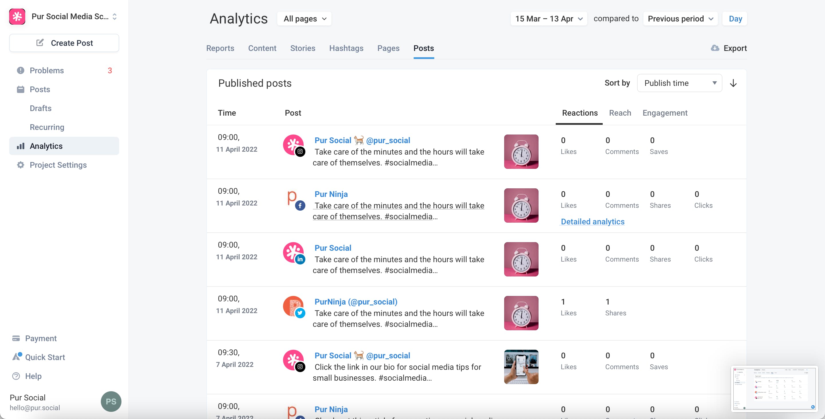Open Detailed analytics for Pur Ninja post

[592, 222]
